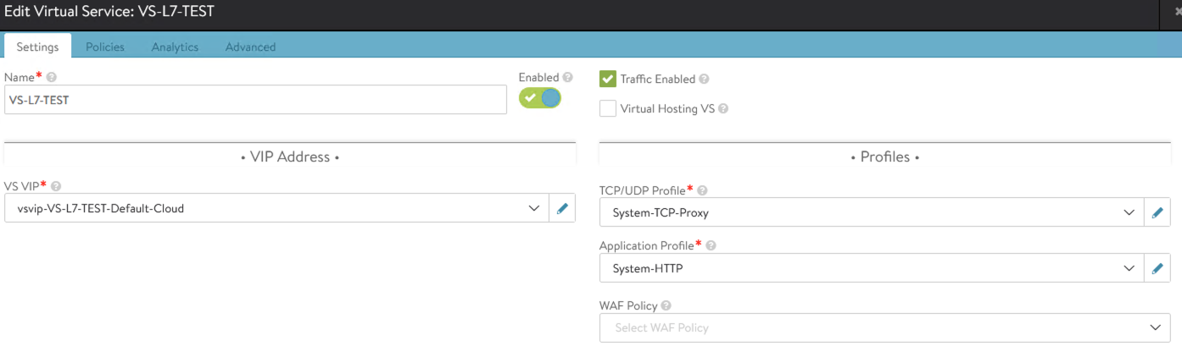1182x357 pixels.
Task: Close the Edit Virtual Service dialog
Action: click(1178, 11)
